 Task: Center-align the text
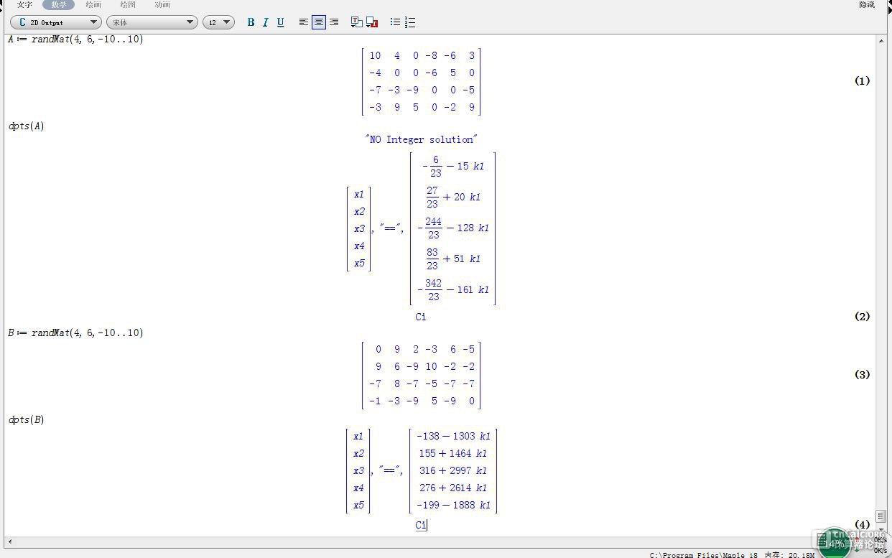tap(319, 22)
